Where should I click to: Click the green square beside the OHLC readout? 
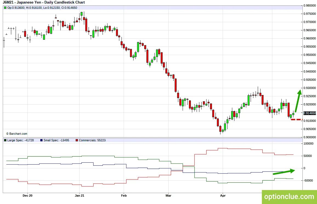click(x=5, y=8)
